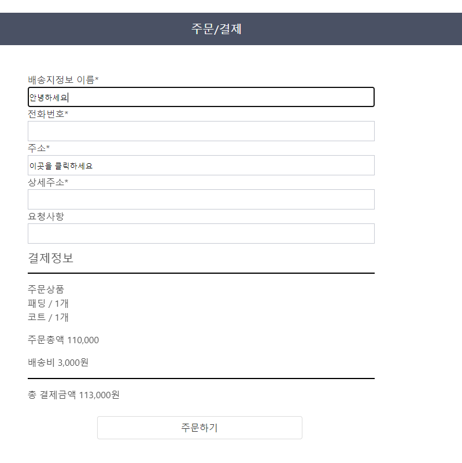This screenshot has width=462, height=463.
Task: Select the 코트 / 1개 item line
Action: [49, 317]
